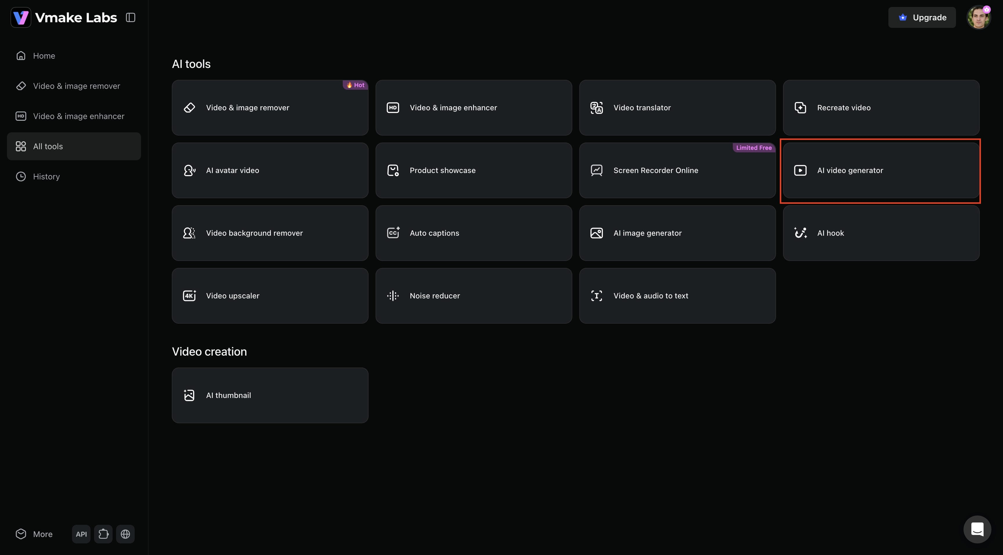Select the Video & audio to text label
The height and width of the screenshot is (555, 1003).
click(651, 295)
